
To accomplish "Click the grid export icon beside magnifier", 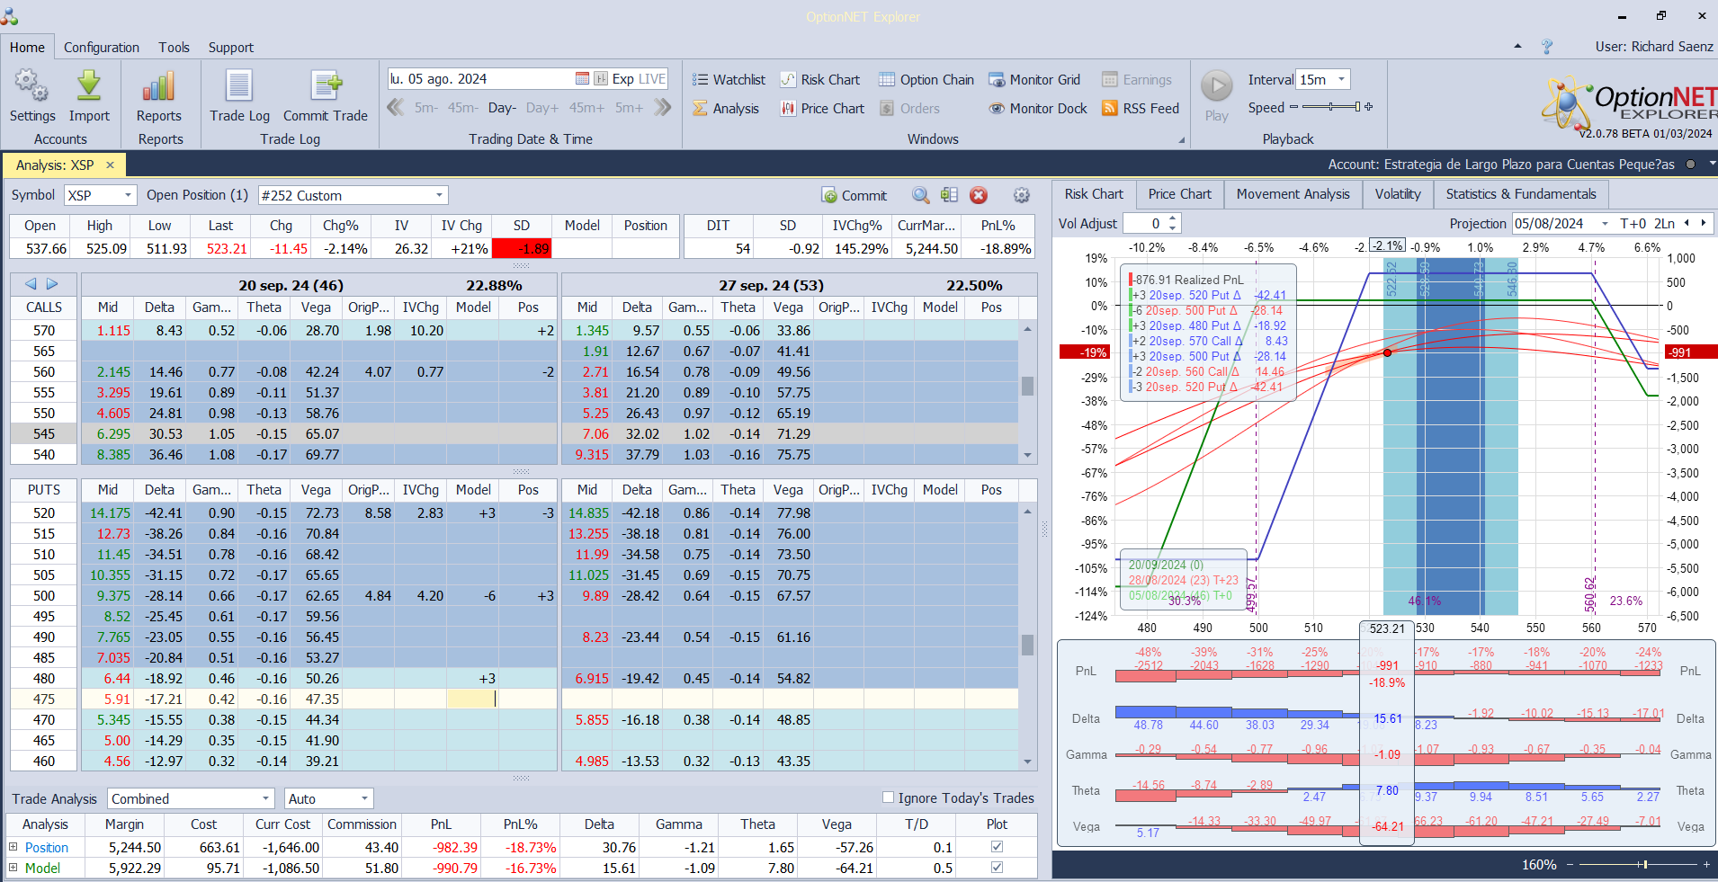I will (949, 195).
